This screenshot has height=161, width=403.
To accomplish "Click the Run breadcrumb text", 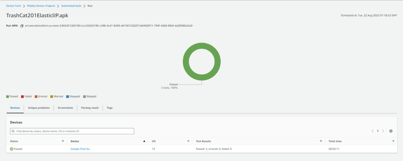I will pyautogui.click(x=90, y=5).
